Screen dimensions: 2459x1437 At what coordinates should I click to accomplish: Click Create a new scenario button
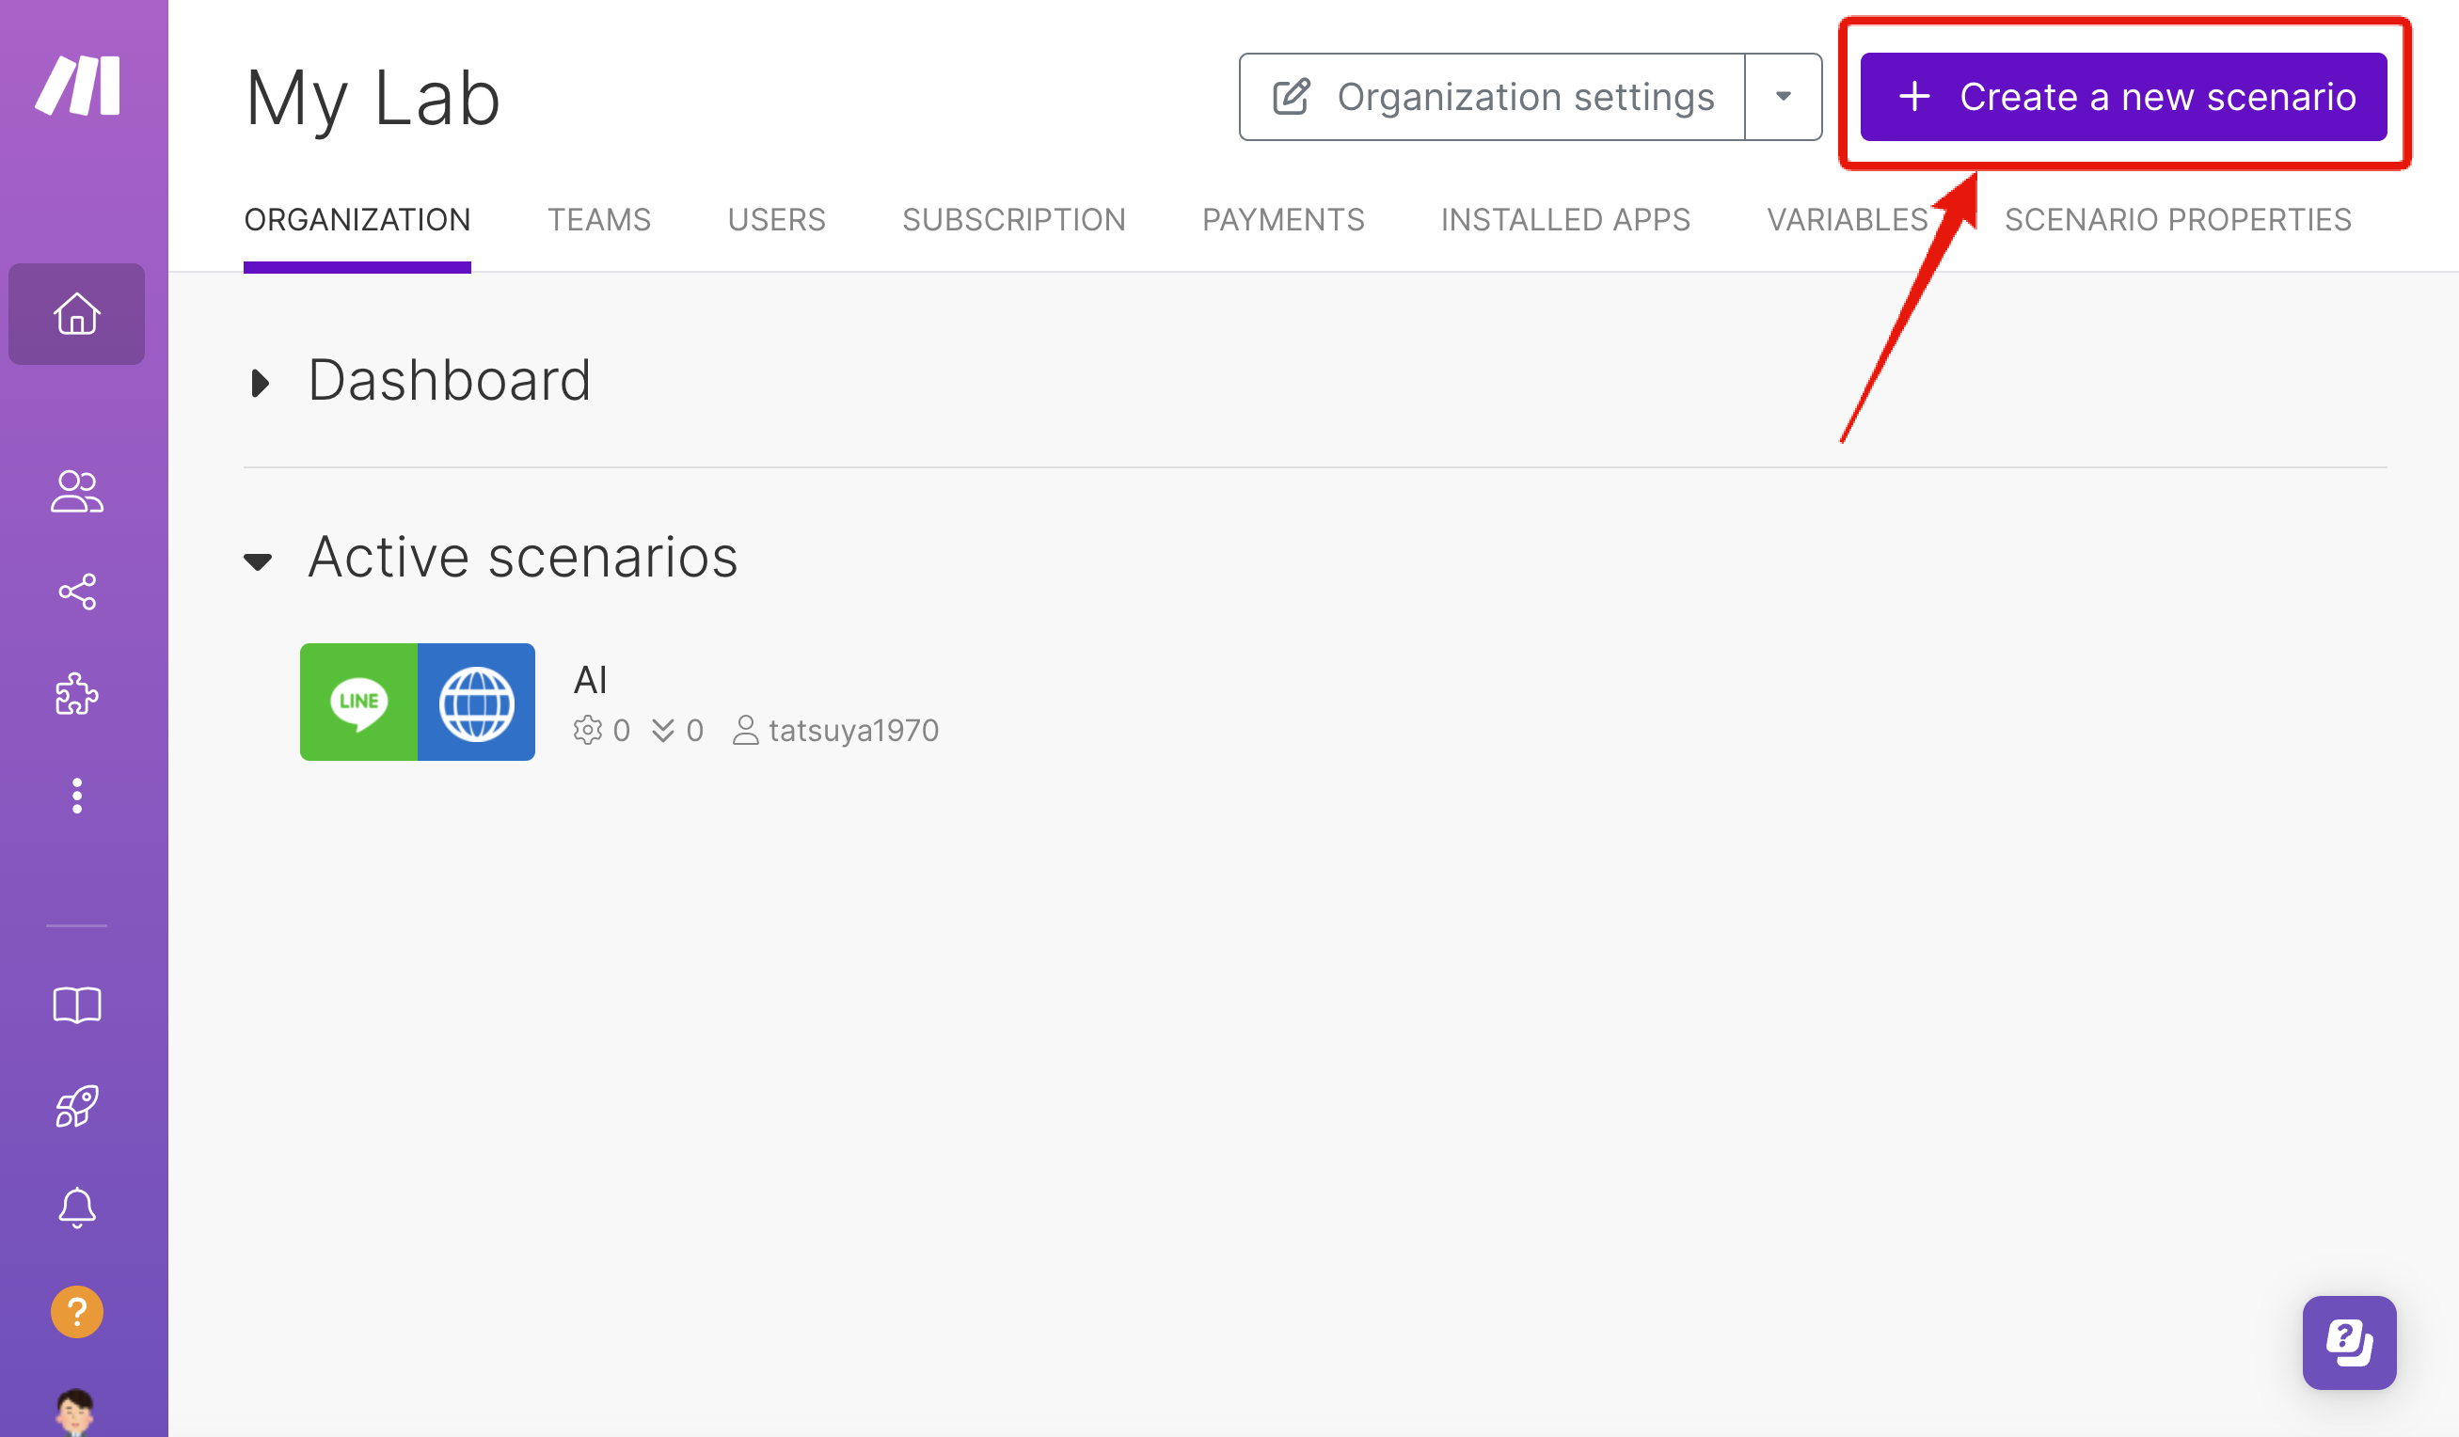(2122, 97)
